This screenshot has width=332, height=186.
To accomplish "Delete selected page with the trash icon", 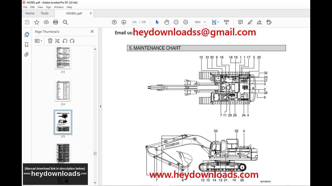I will [x=50, y=41].
